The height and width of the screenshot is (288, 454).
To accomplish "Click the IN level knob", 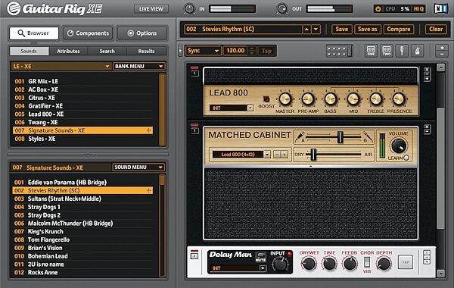I will [x=189, y=9].
